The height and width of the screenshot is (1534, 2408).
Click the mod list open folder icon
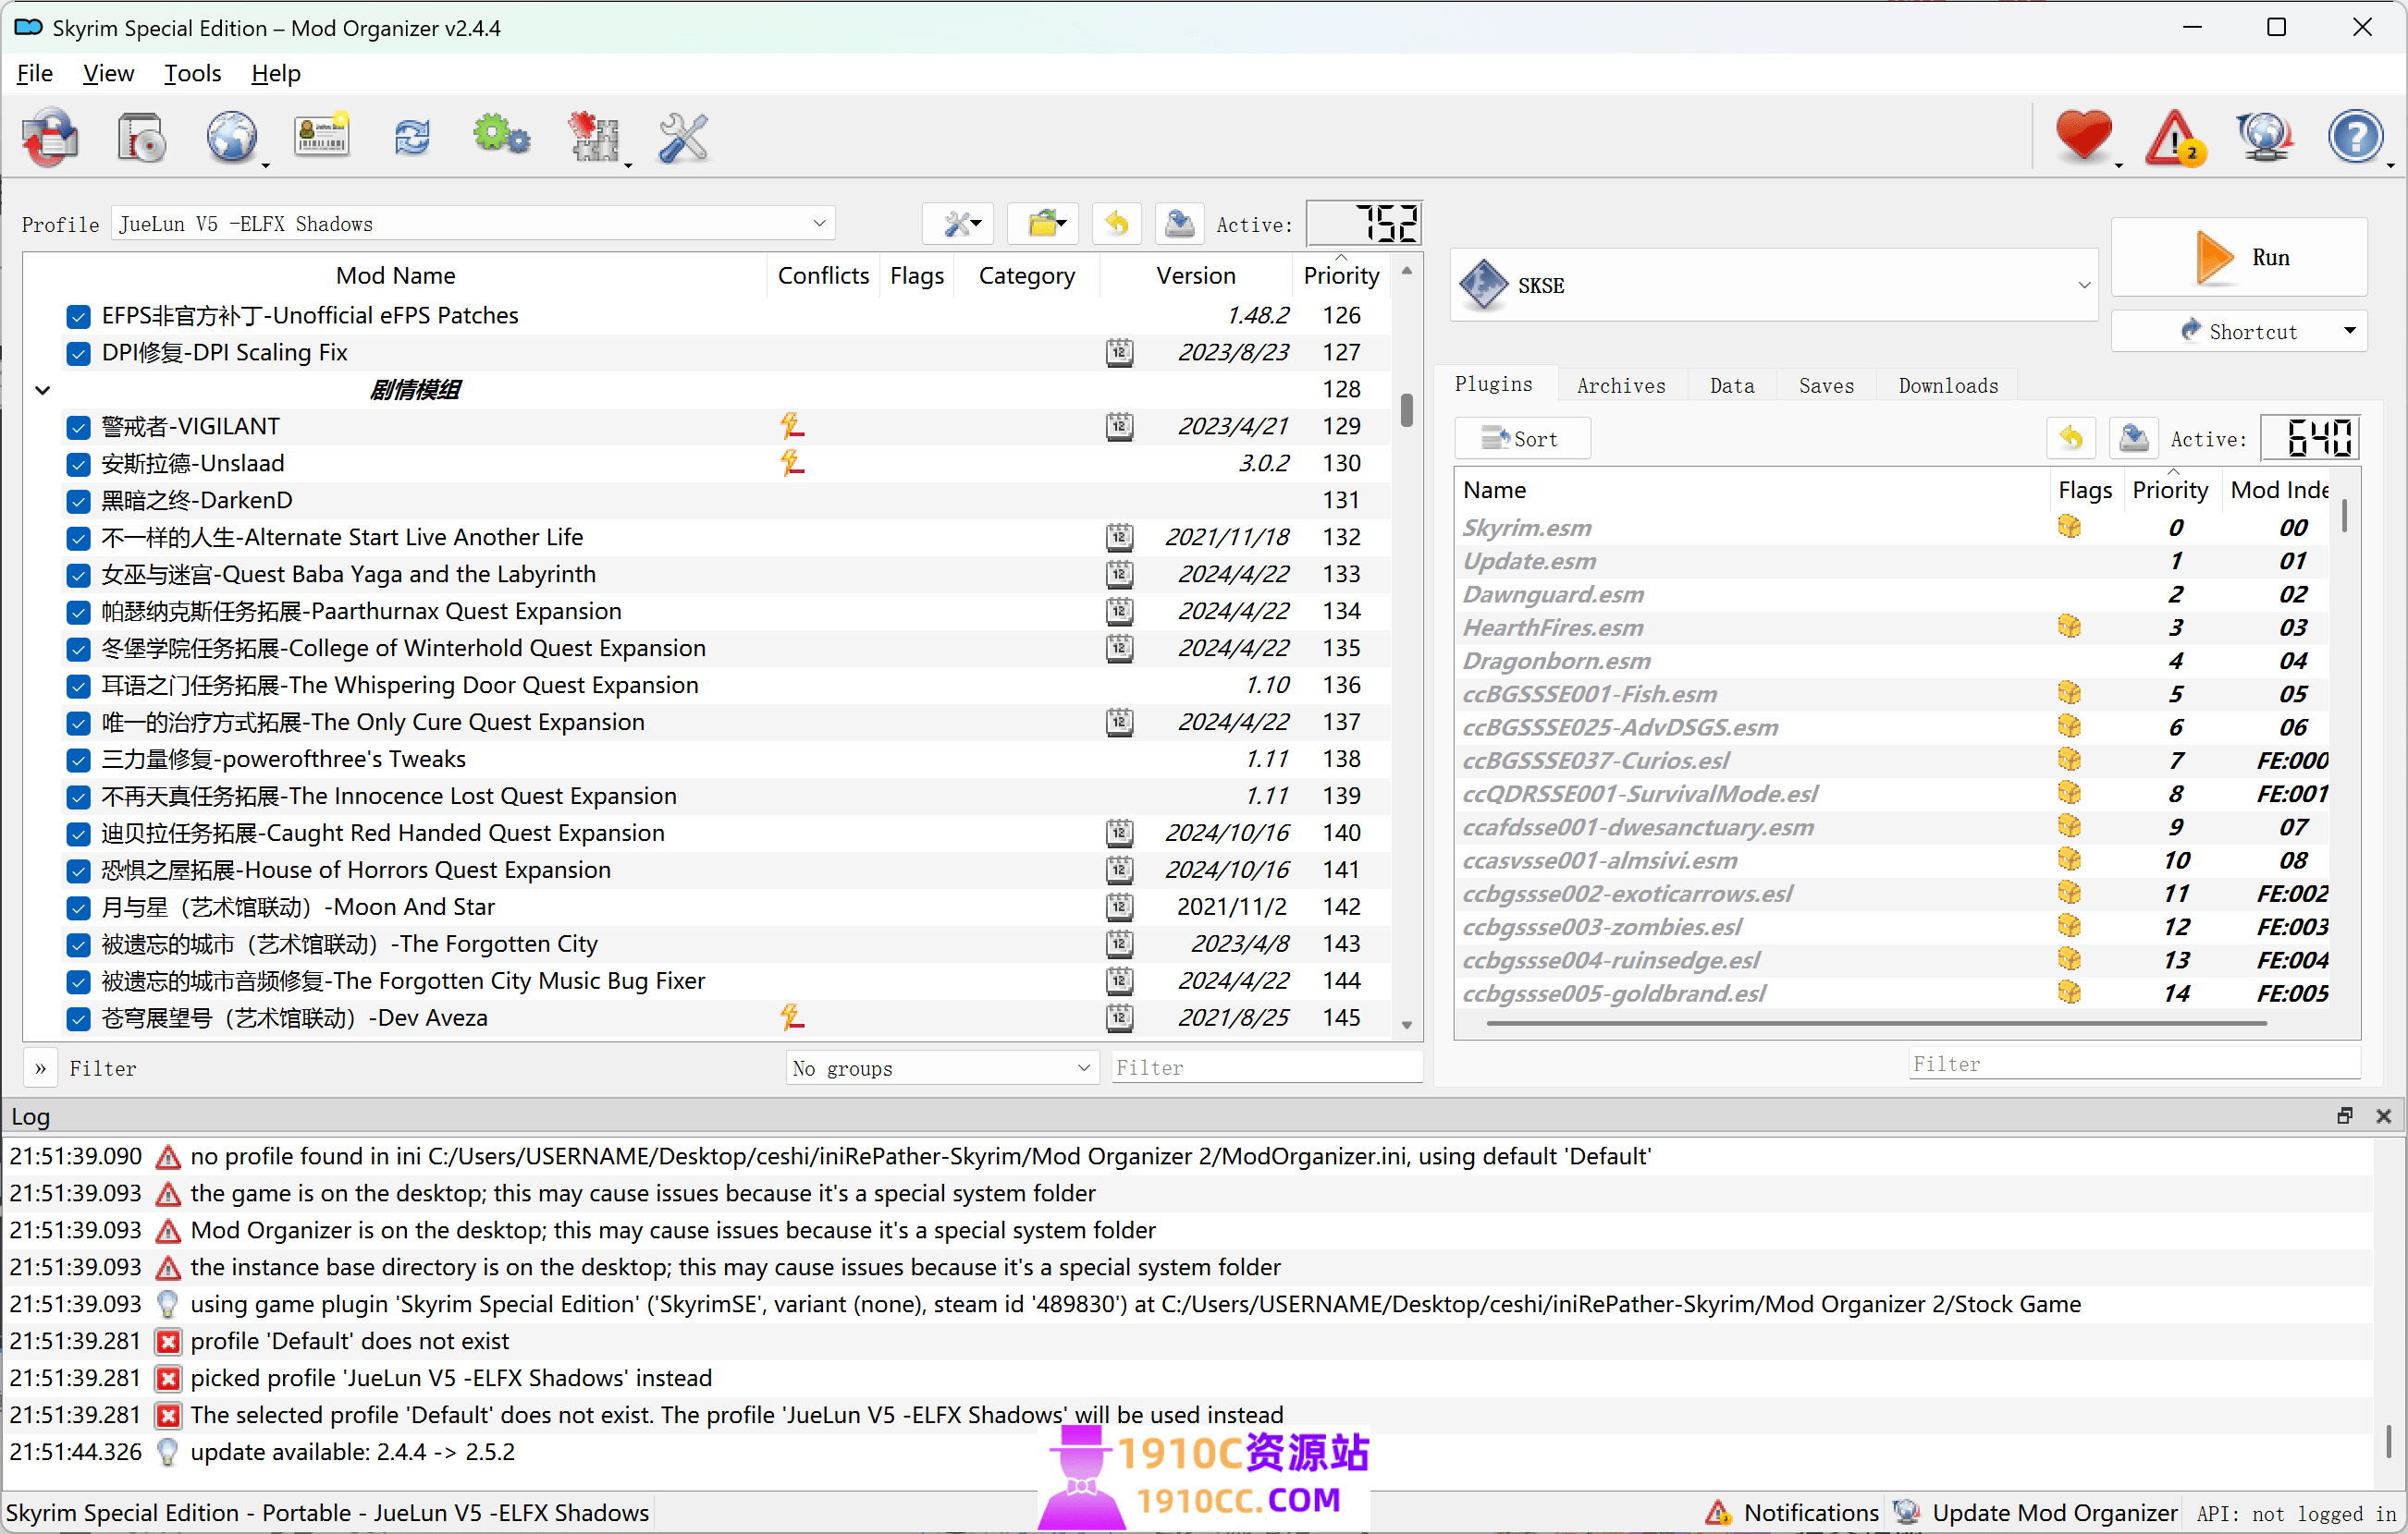point(1043,224)
